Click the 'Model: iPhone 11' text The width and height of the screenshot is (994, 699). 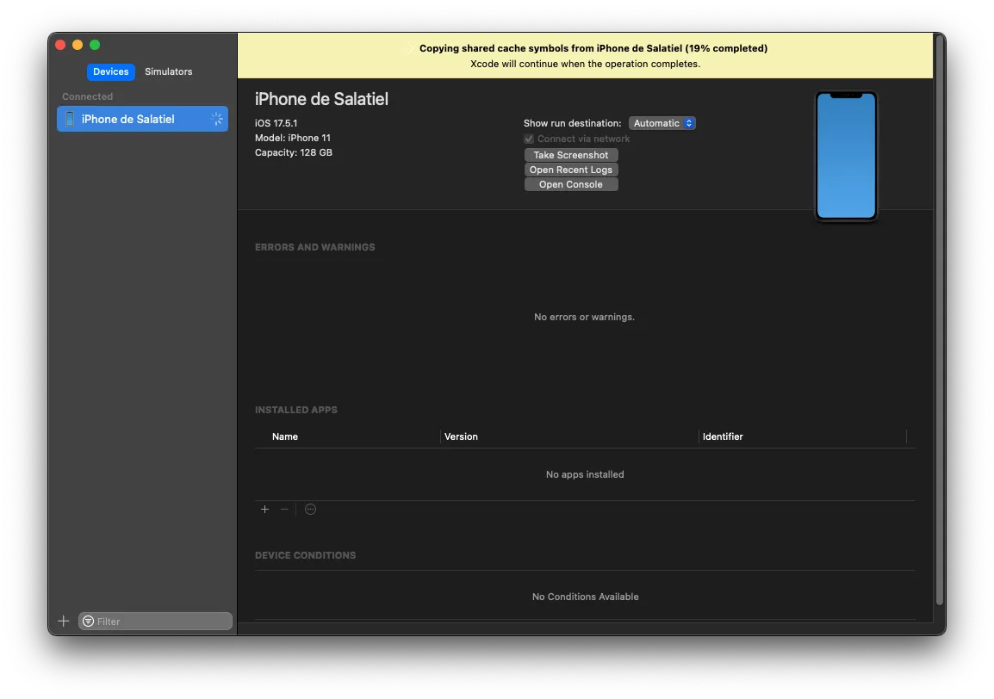(x=292, y=138)
